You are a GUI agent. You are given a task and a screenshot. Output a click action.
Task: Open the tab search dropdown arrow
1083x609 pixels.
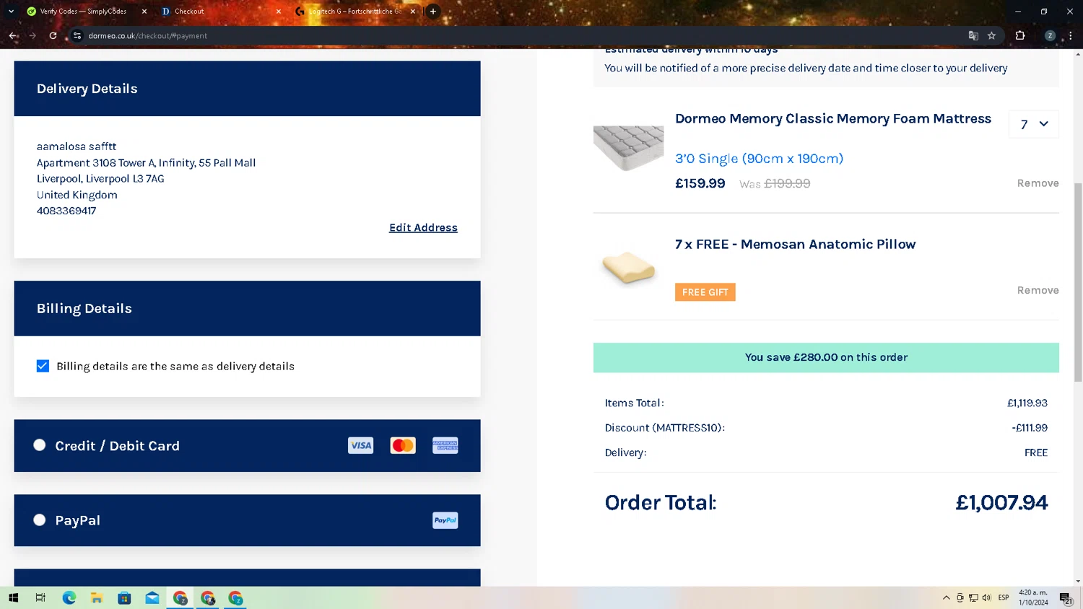pyautogui.click(x=11, y=12)
